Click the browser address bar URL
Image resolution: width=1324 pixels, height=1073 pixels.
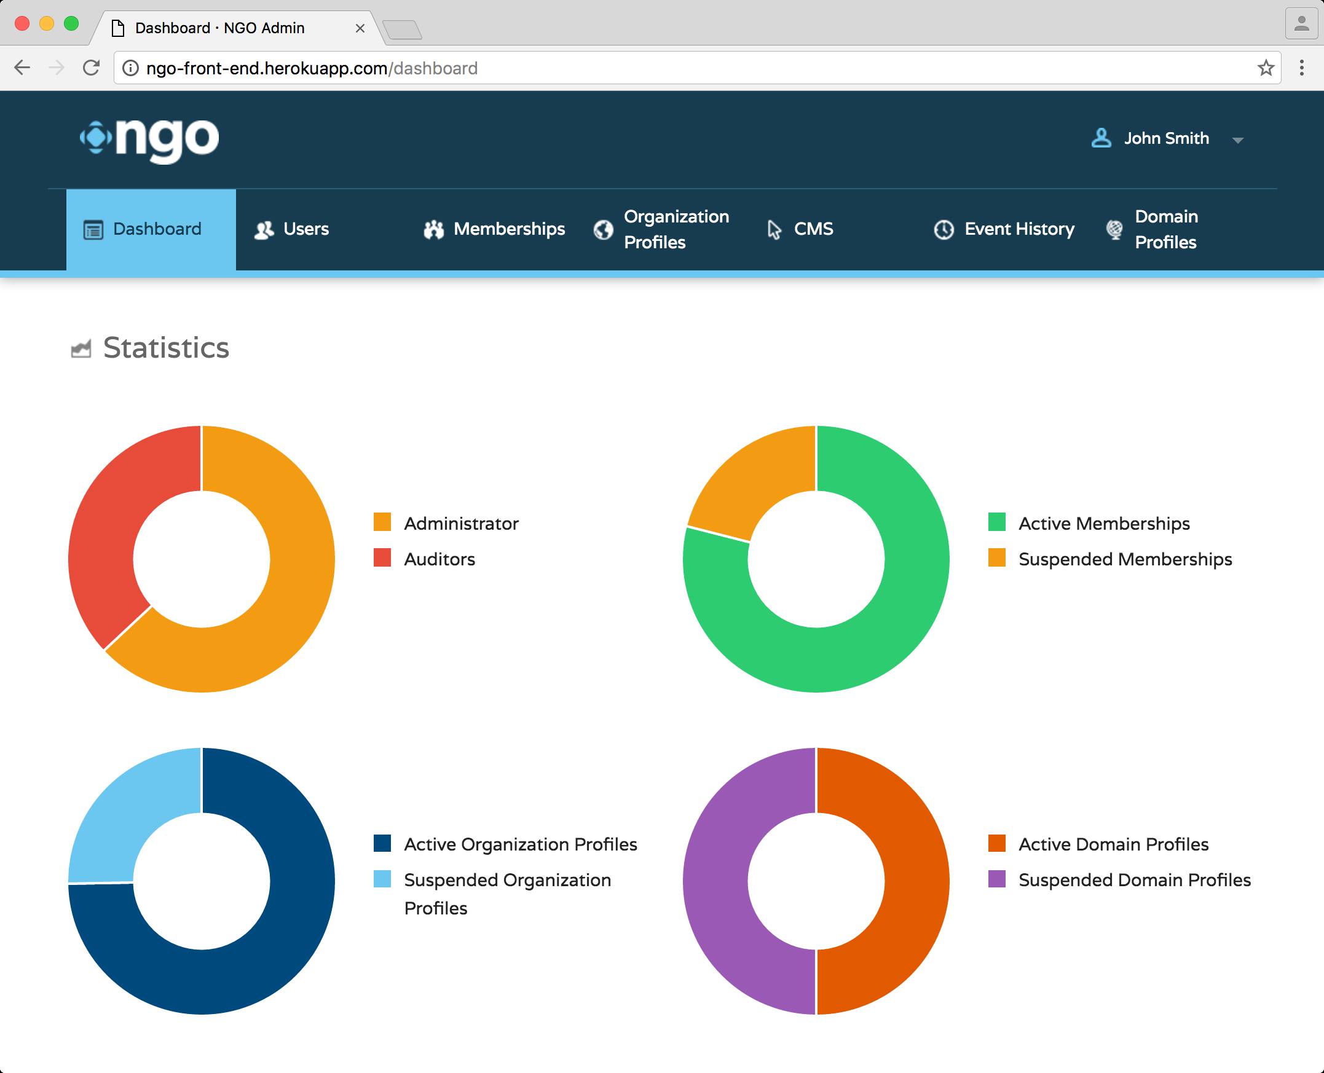click(312, 68)
